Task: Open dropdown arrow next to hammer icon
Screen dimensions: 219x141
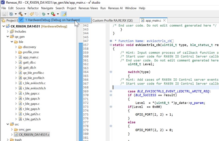Action: pos(25,14)
